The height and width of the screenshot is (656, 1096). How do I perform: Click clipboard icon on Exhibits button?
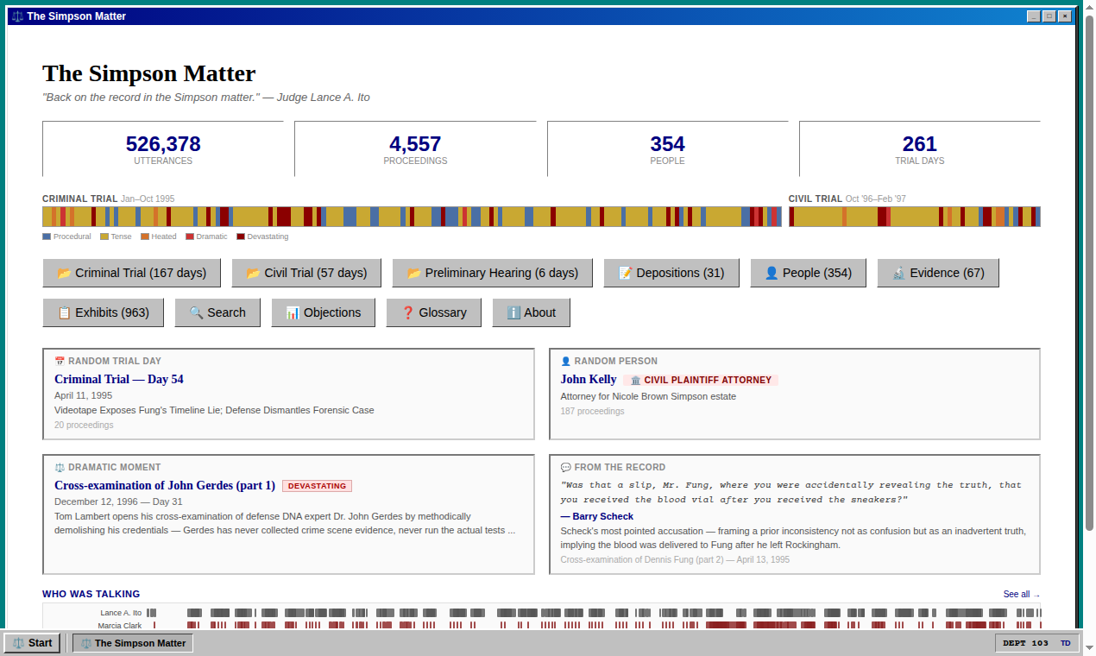pyautogui.click(x=64, y=312)
